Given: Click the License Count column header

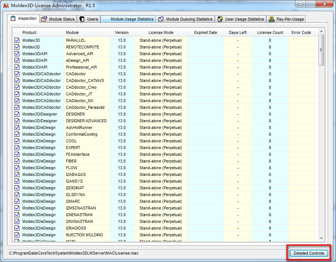Looking at the screenshot, I should tap(270, 32).
